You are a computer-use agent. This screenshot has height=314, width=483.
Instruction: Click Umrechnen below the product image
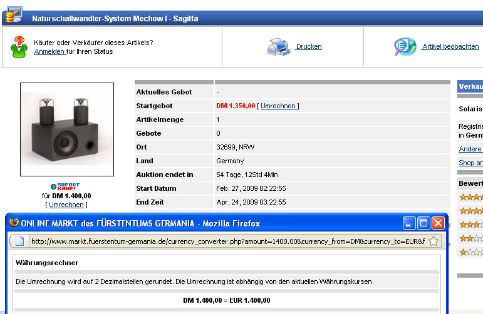[66, 205]
